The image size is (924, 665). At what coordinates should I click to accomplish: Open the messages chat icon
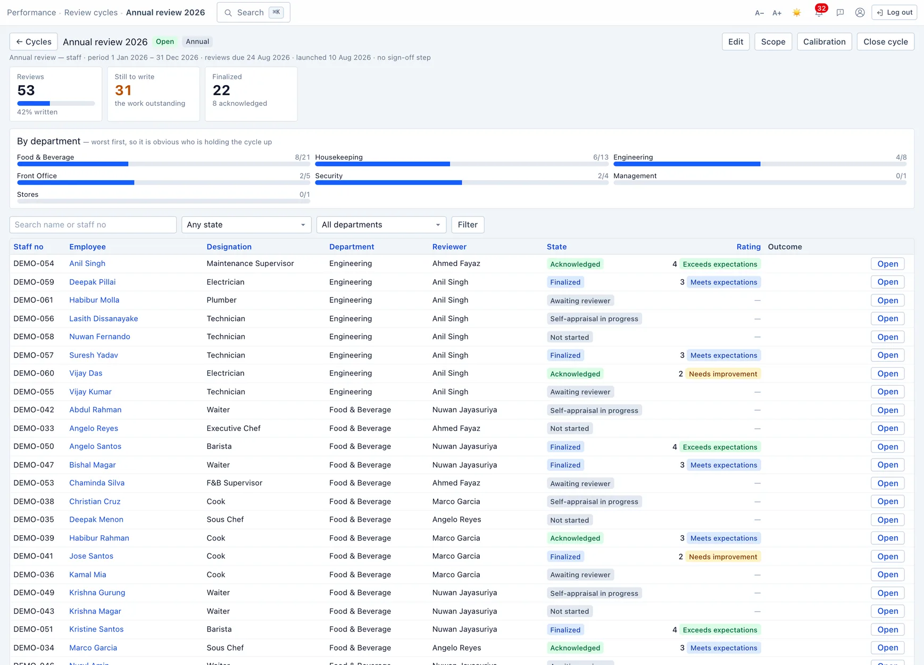[x=840, y=13]
